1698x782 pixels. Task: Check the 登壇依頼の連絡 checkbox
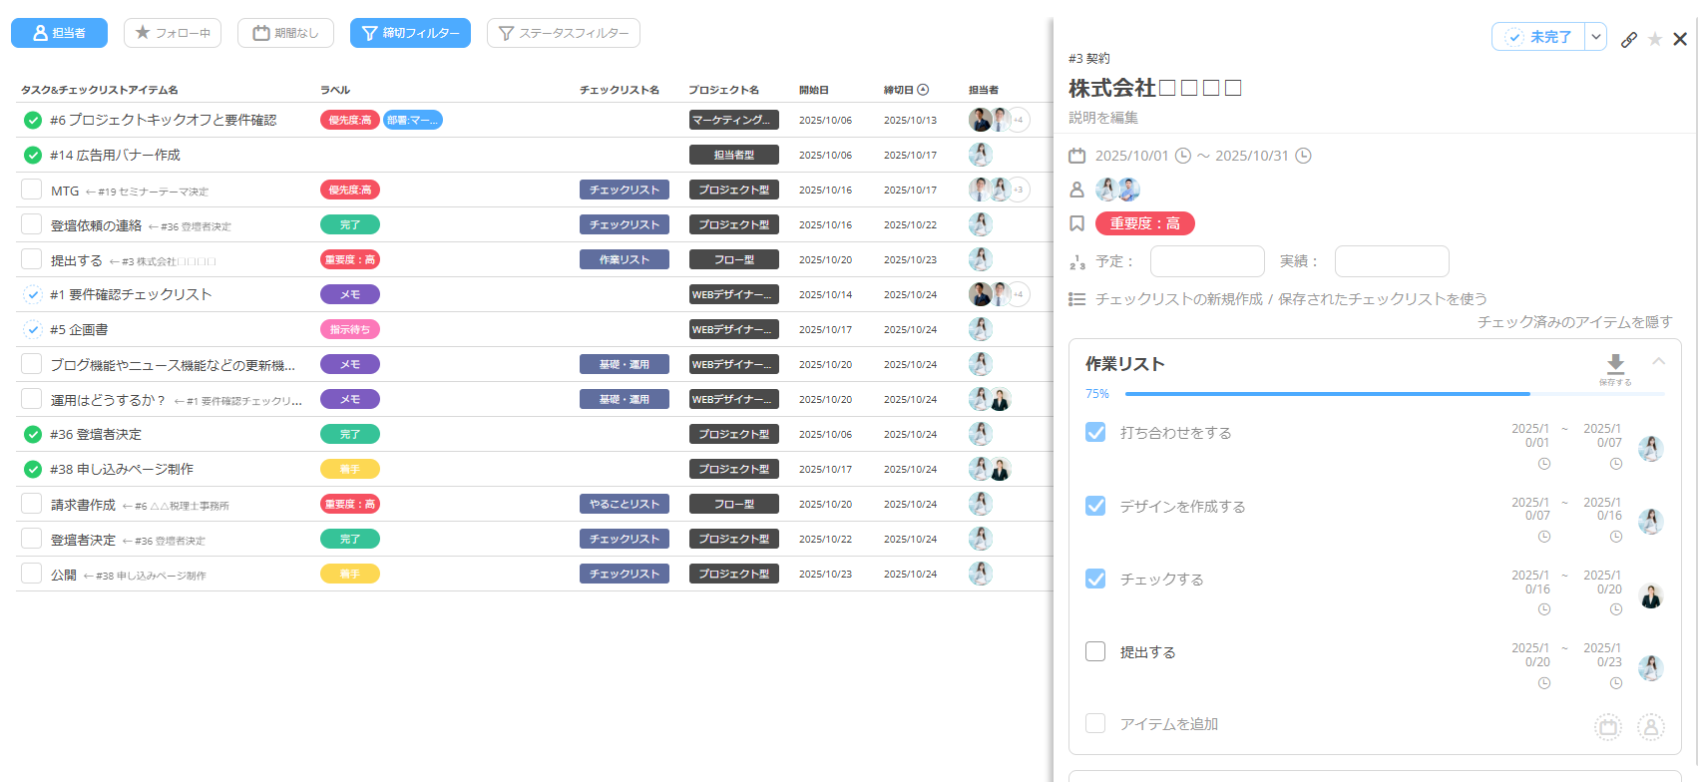point(32,224)
